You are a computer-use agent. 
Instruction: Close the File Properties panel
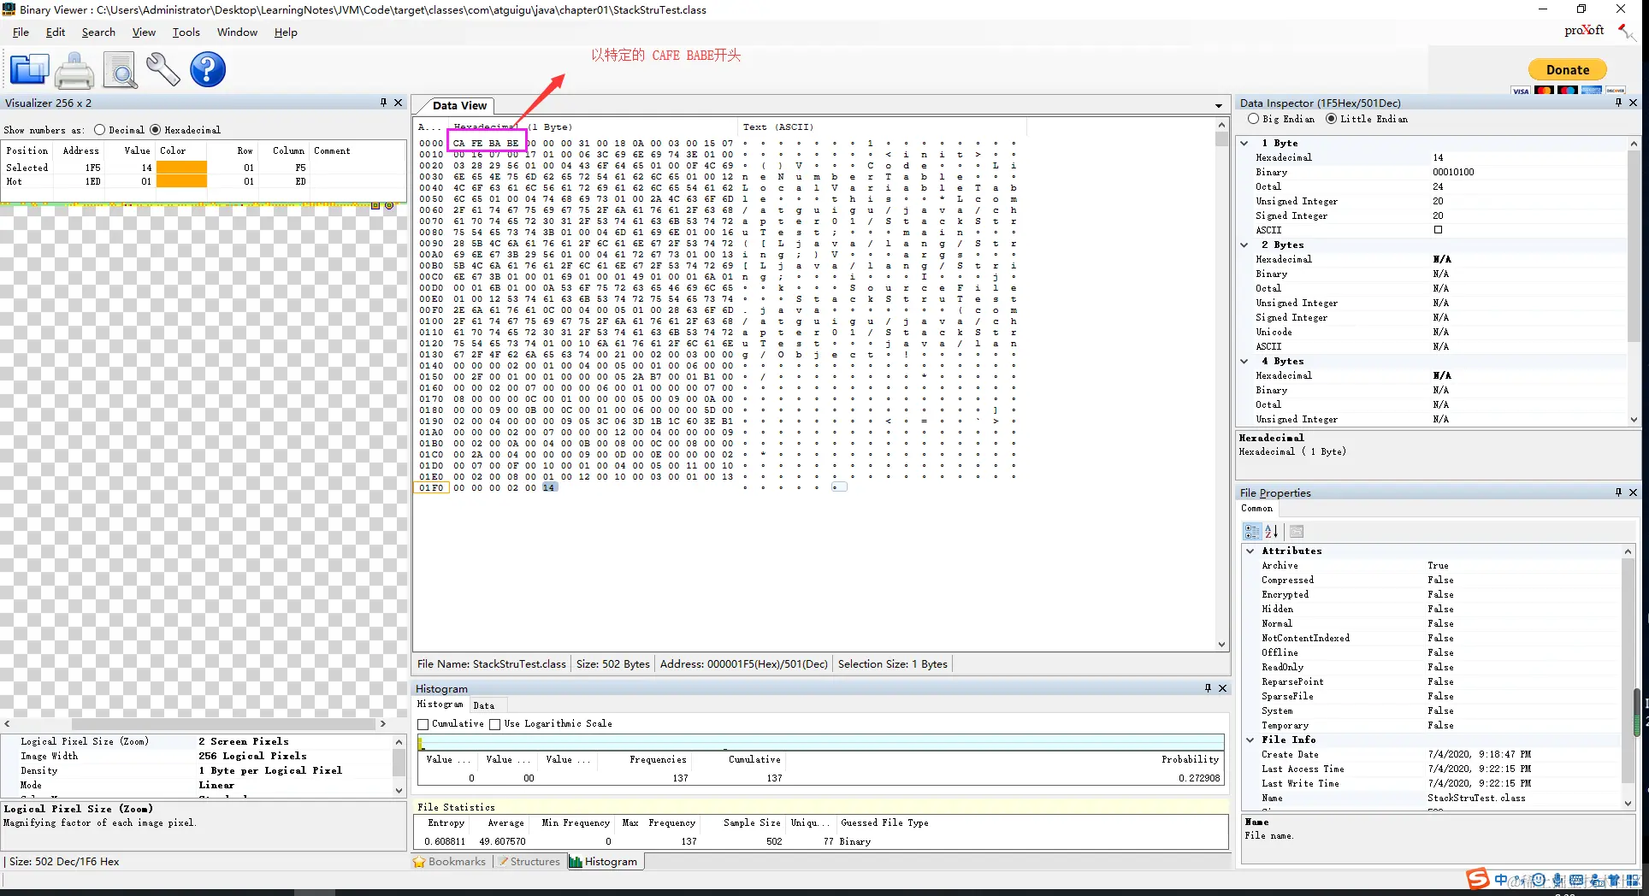point(1633,492)
